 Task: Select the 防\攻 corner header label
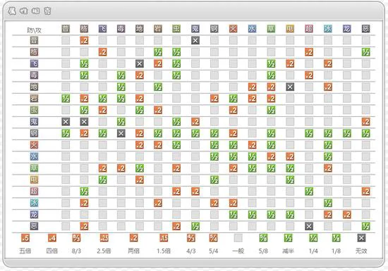pos(34,30)
